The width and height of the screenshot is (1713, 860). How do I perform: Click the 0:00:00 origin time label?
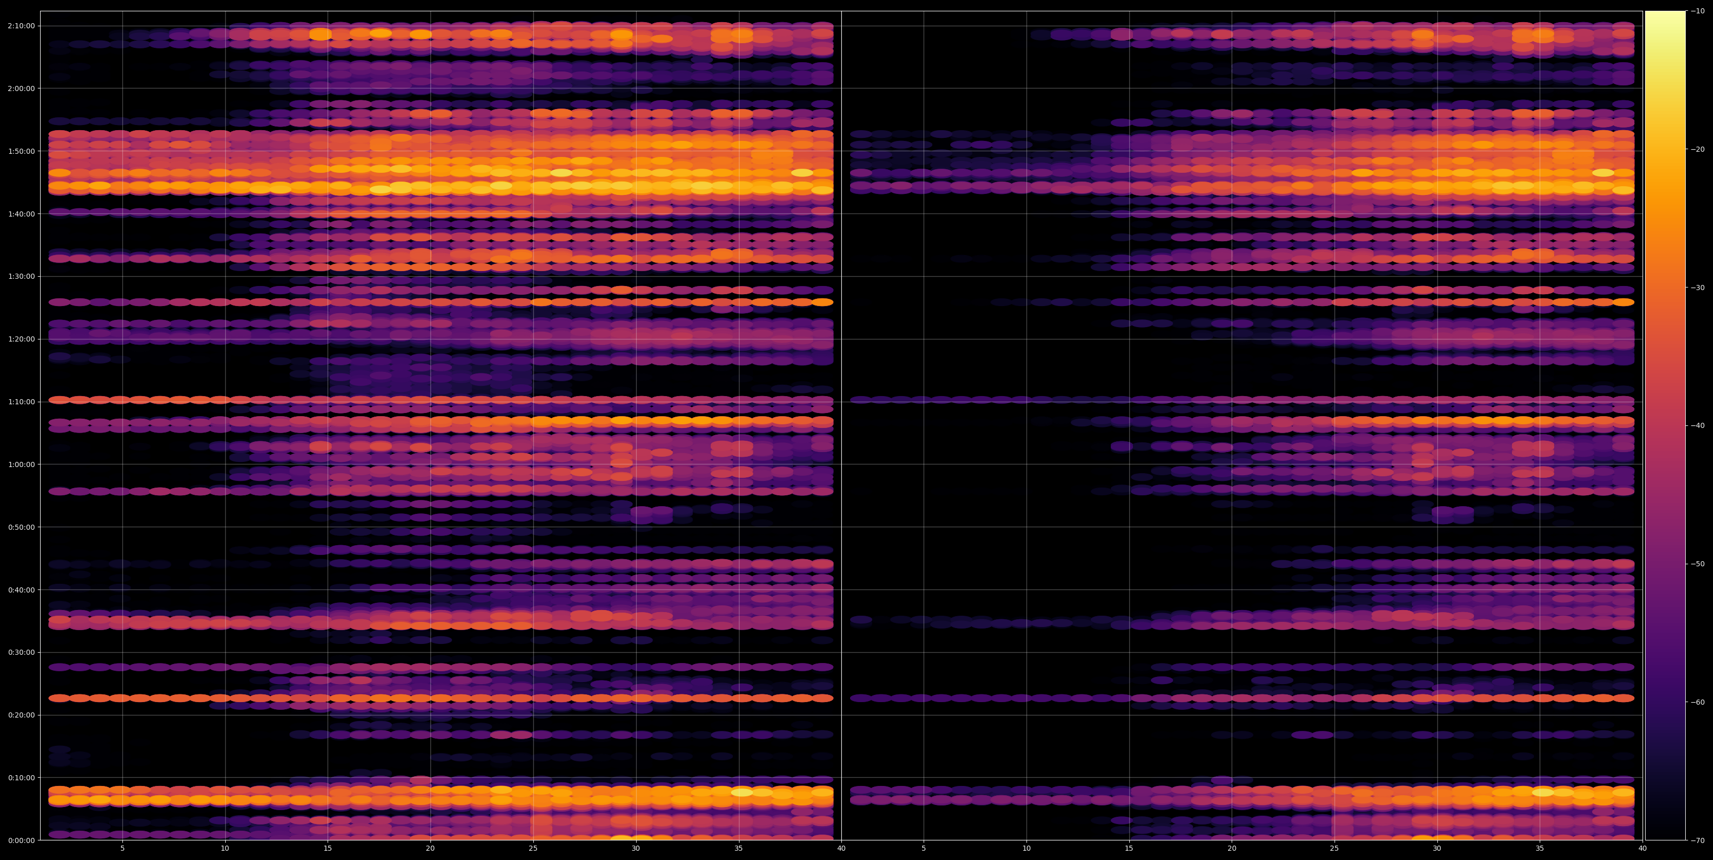[x=21, y=840]
